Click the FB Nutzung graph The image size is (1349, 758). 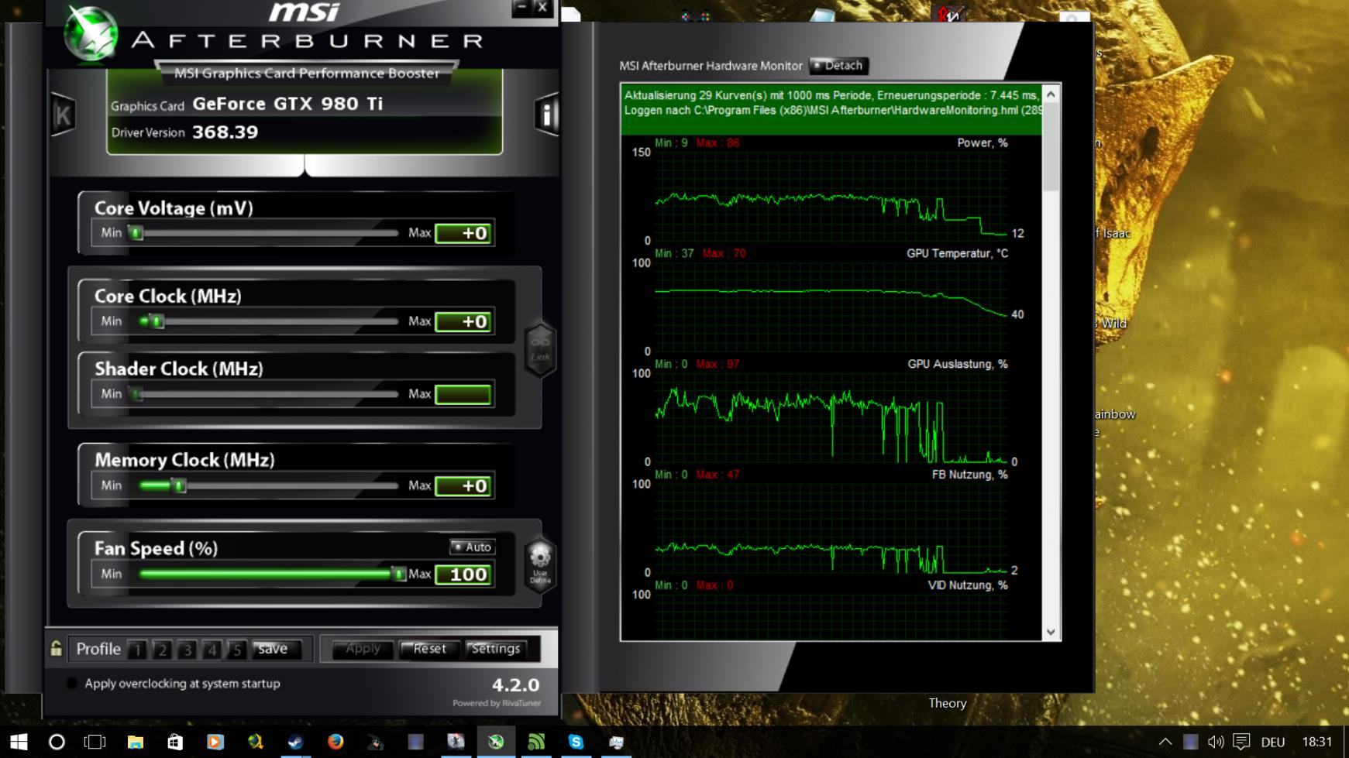831,528
